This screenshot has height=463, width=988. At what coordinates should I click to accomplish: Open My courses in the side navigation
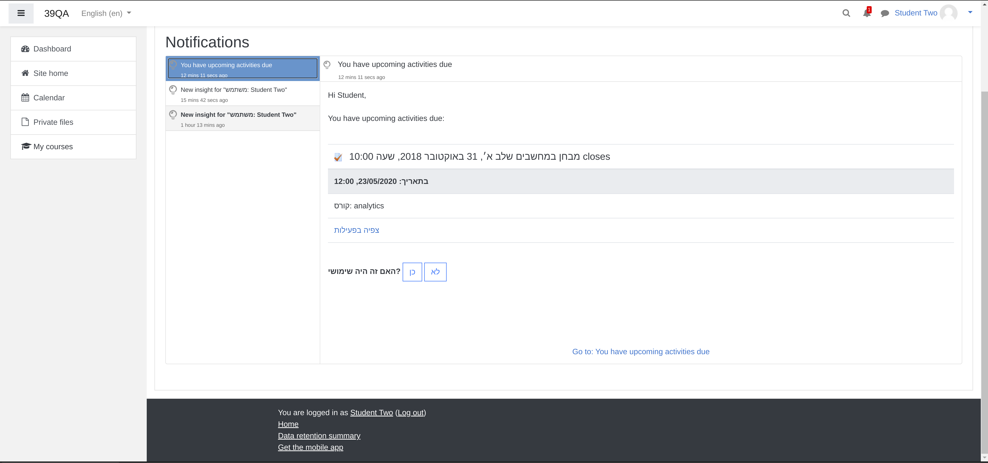click(73, 147)
